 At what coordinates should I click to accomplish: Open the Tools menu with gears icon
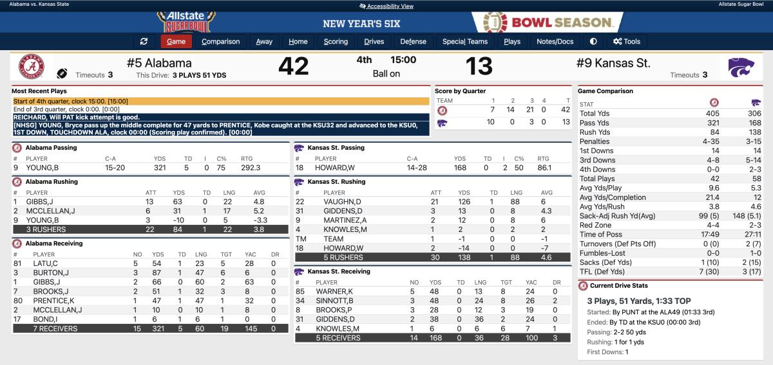(627, 42)
